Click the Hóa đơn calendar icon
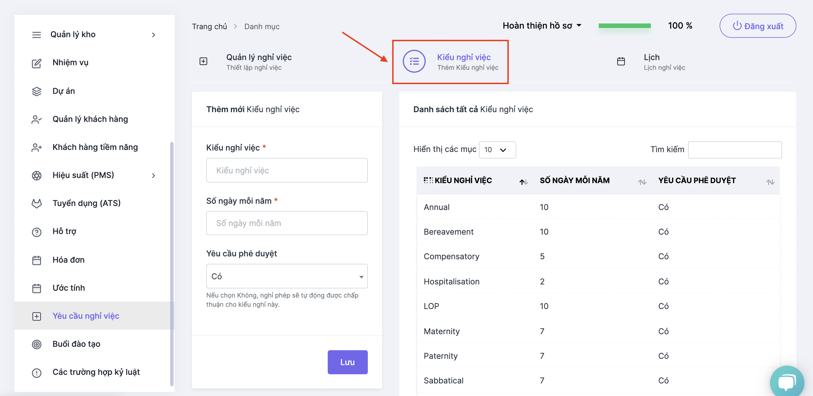Screen dimensions: 813x396 point(37,260)
